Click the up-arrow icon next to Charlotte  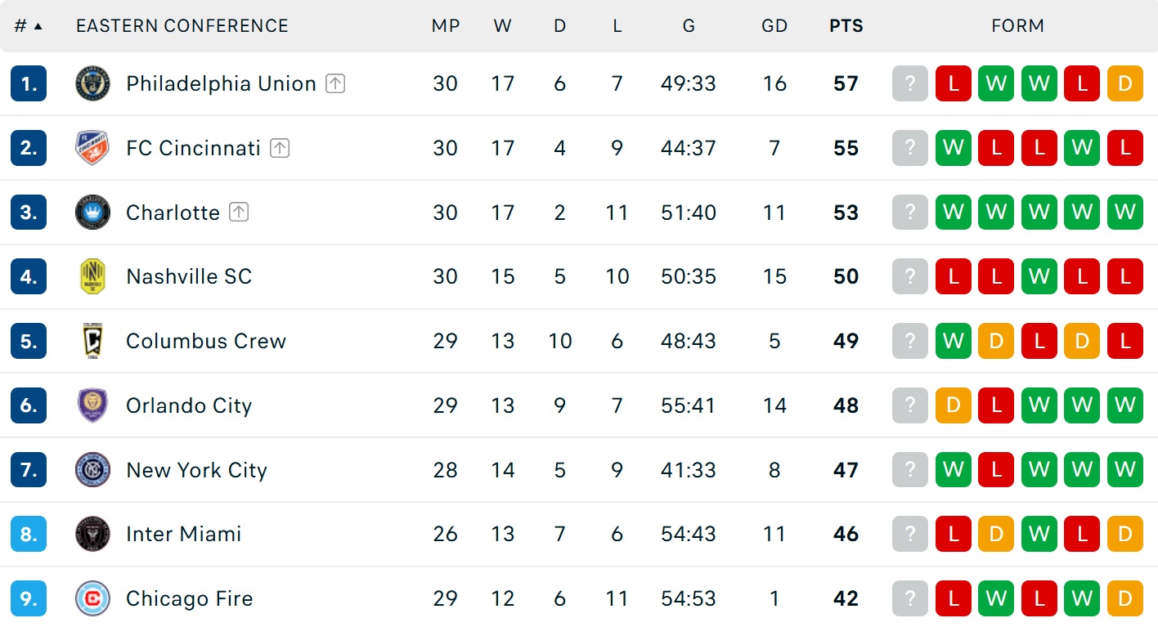click(239, 213)
